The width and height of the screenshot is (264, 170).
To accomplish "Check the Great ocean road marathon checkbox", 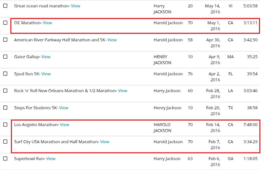I will pos(5,6).
